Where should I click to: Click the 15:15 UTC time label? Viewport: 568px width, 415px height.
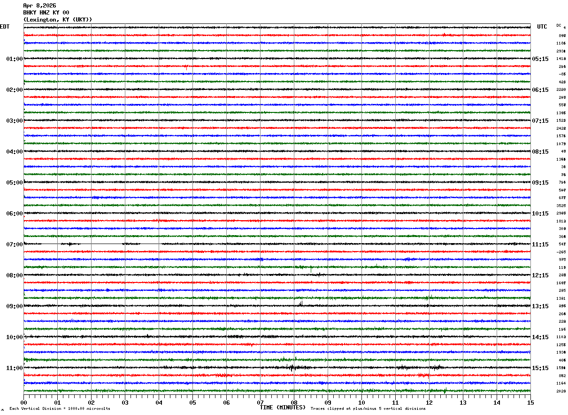pyautogui.click(x=540, y=368)
